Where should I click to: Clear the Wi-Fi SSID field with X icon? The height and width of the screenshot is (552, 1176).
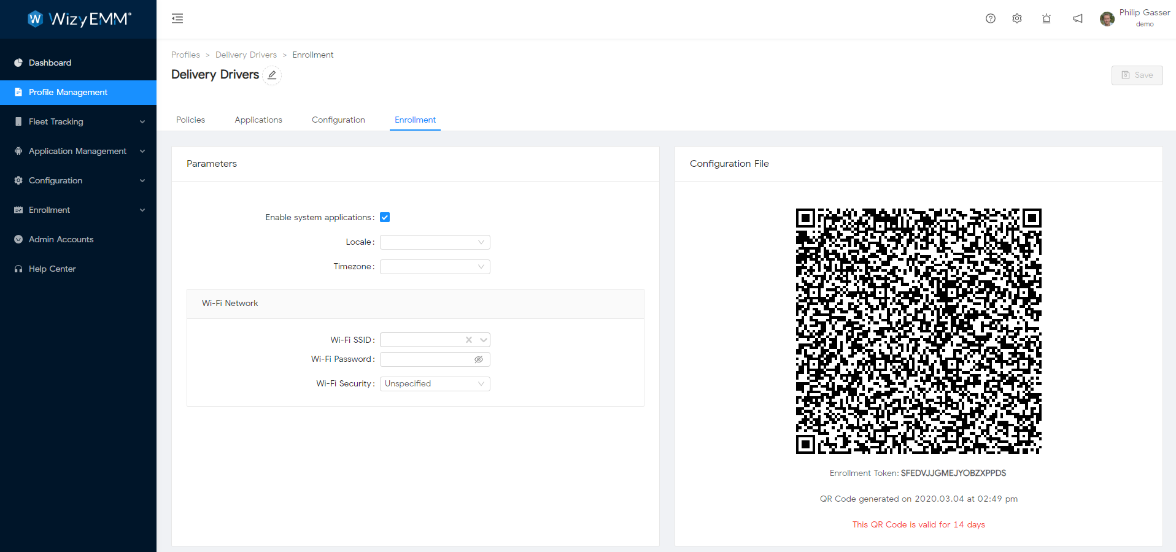click(469, 340)
